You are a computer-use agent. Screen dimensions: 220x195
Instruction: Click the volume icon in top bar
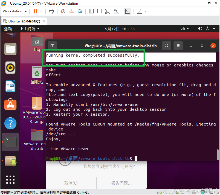pyautogui.click(x=200, y=29)
